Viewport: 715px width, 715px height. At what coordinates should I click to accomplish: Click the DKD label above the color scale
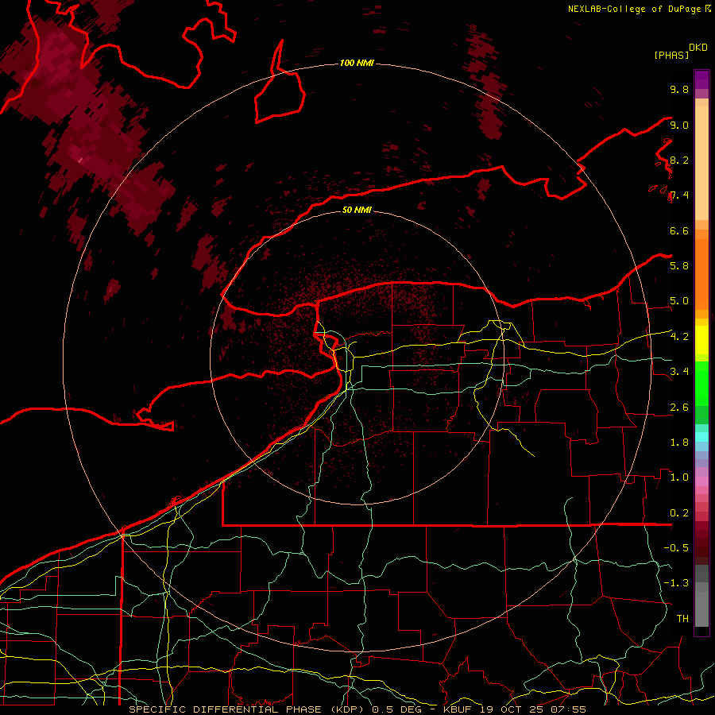tap(698, 48)
